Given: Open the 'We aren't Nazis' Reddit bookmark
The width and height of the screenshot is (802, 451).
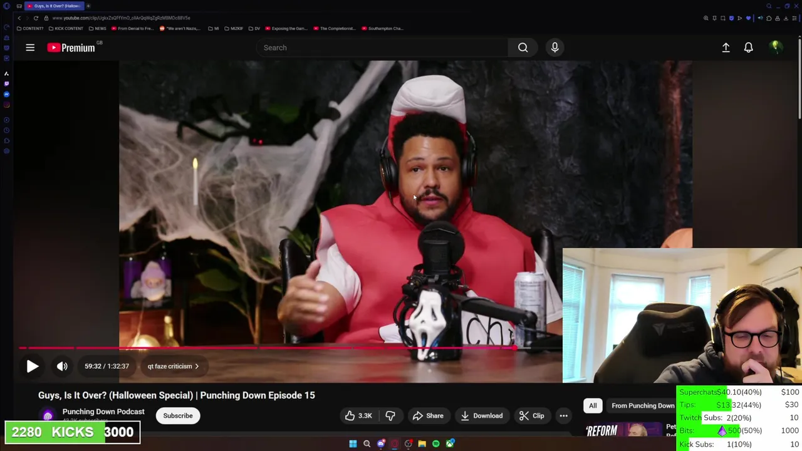Looking at the screenshot, I should (x=180, y=28).
